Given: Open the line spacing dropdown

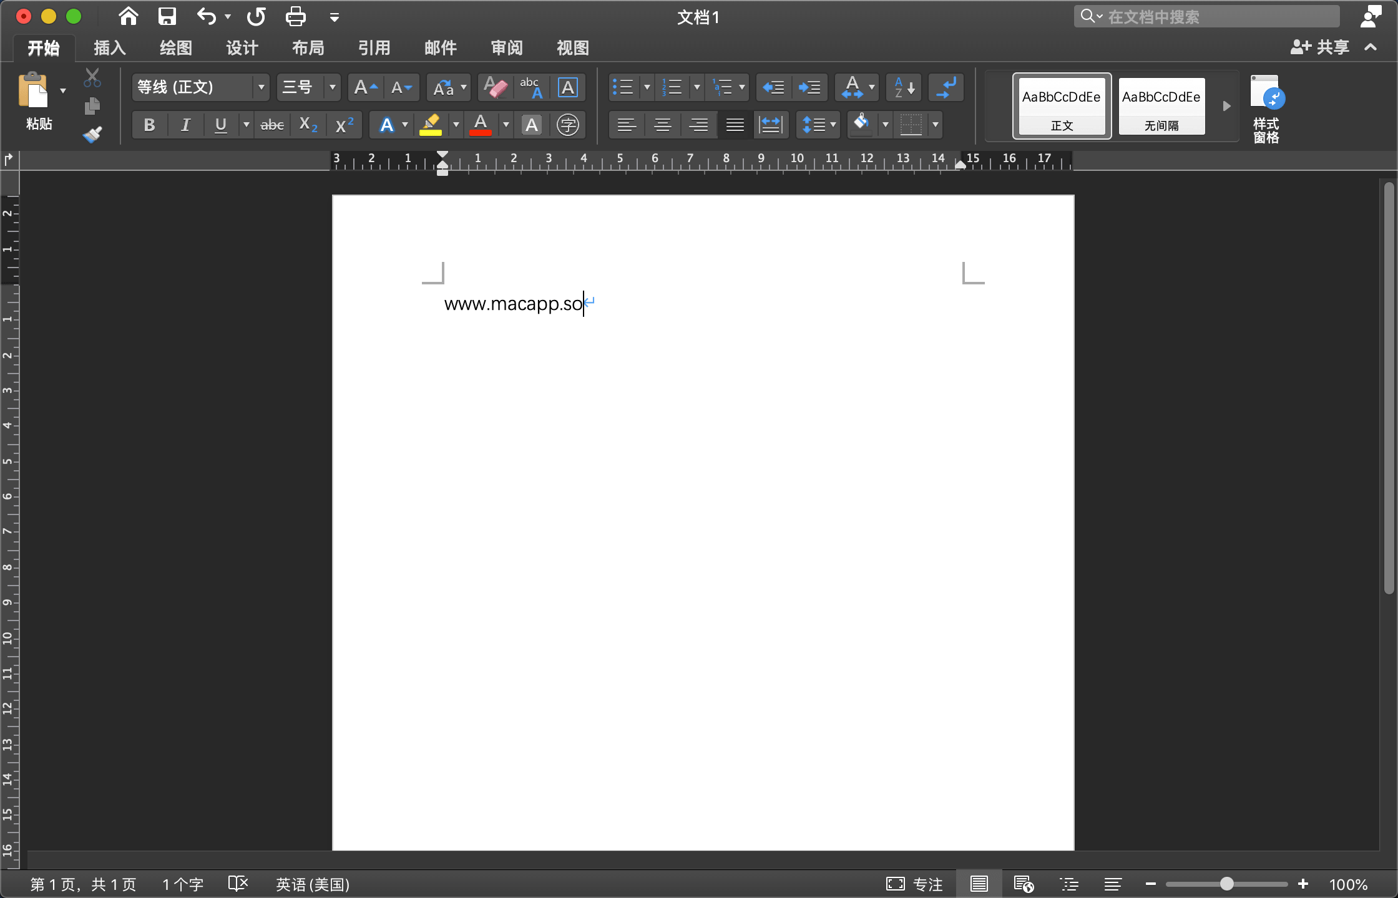Looking at the screenshot, I should (818, 125).
